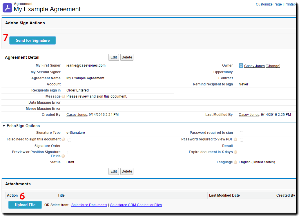Click the help icon next to Message

point(63,96)
